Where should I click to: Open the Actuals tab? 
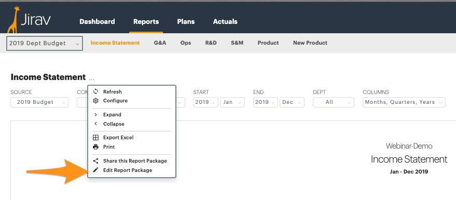pyautogui.click(x=225, y=21)
